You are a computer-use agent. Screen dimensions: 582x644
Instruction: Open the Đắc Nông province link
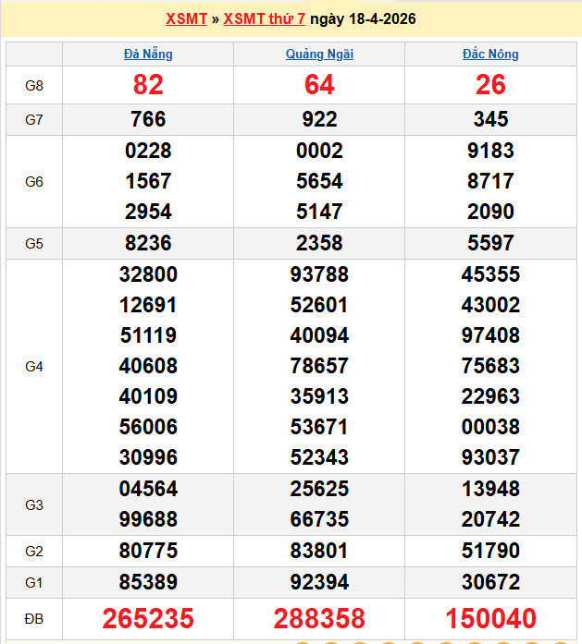click(x=490, y=54)
